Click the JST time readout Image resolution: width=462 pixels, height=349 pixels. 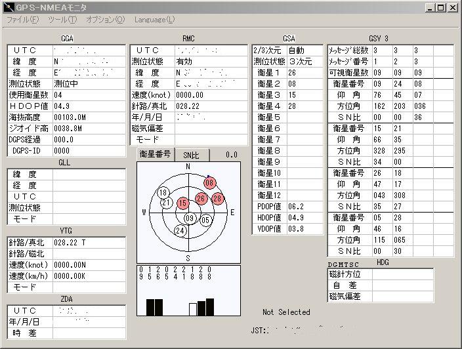301,331
